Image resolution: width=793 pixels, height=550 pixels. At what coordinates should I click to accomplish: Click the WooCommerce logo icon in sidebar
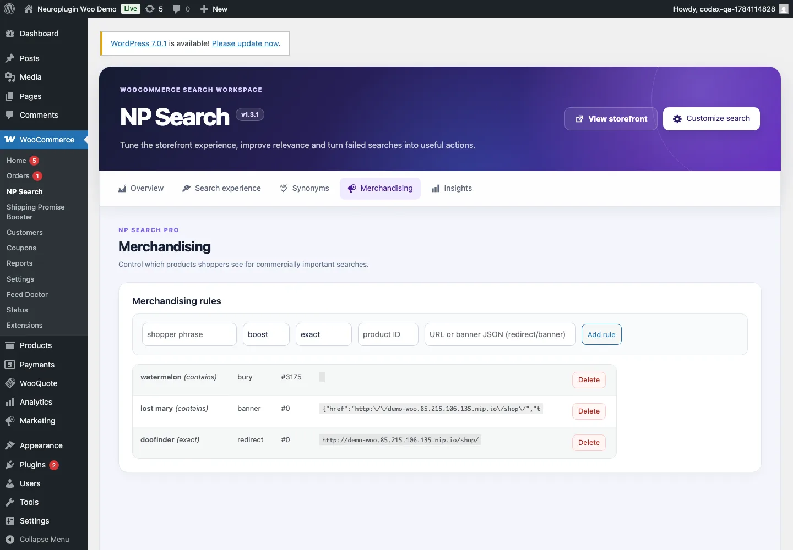(x=10, y=140)
